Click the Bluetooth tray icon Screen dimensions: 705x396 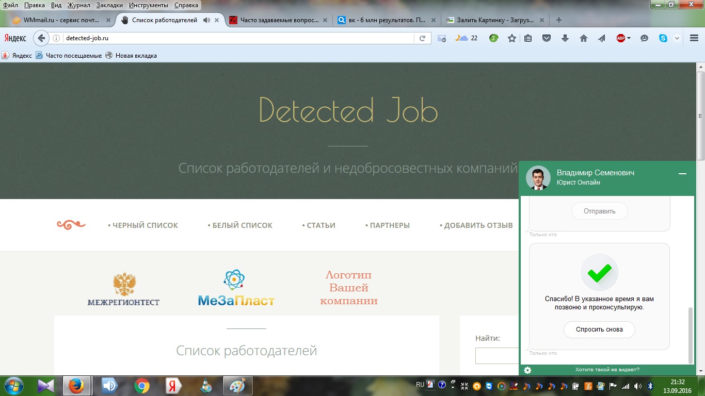pyautogui.click(x=650, y=386)
